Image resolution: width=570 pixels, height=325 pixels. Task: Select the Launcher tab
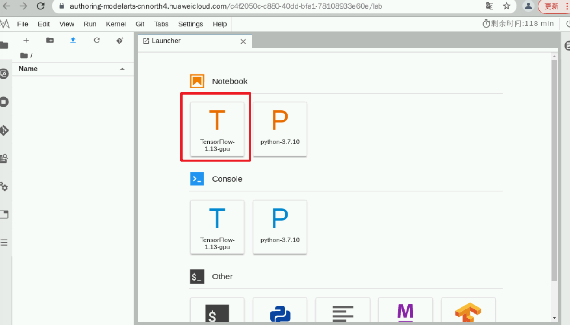point(195,41)
